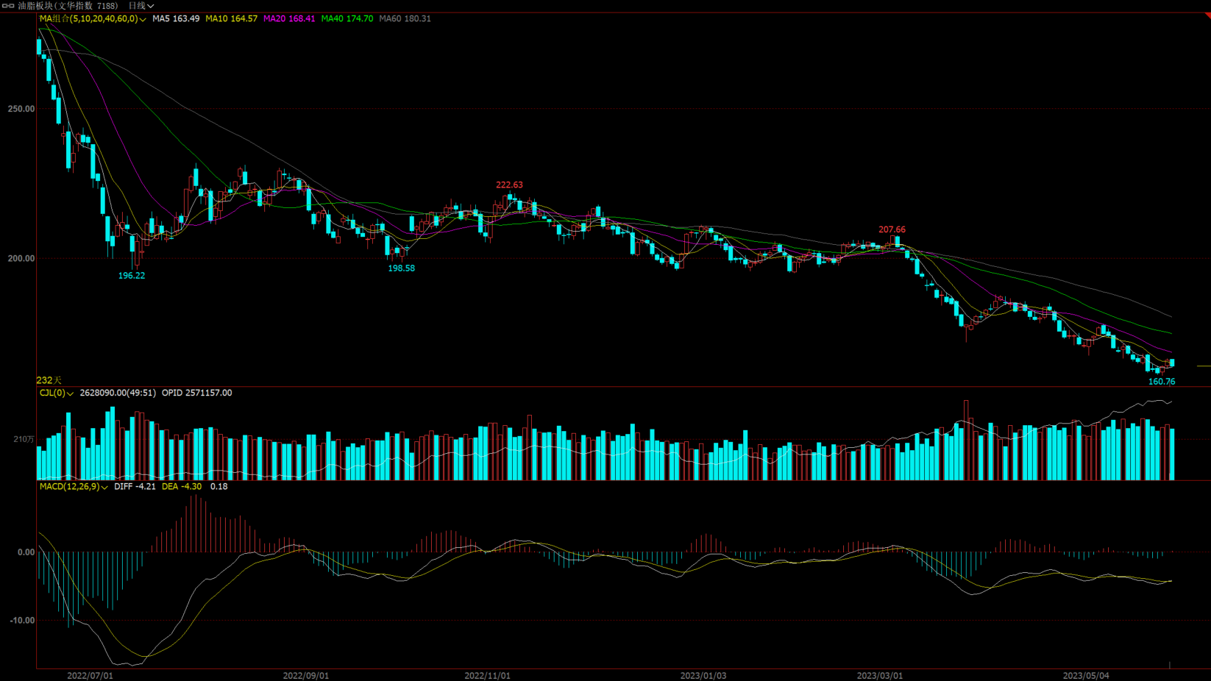
Task: Open the CJL(0) volume indicator dropdown
Action: click(57, 393)
